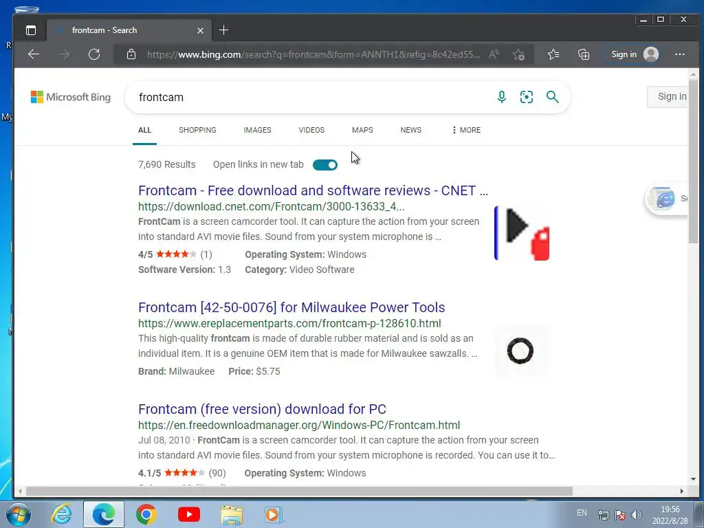Click the page vertical scrollbar thumb
Viewport: 704px width, 528px height.
[x=693, y=162]
